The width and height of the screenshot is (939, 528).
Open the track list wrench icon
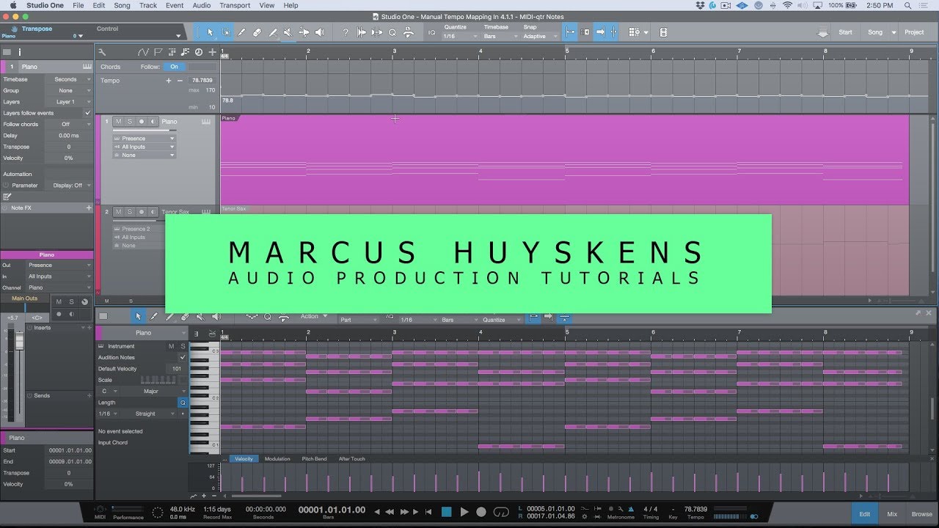[x=102, y=52]
